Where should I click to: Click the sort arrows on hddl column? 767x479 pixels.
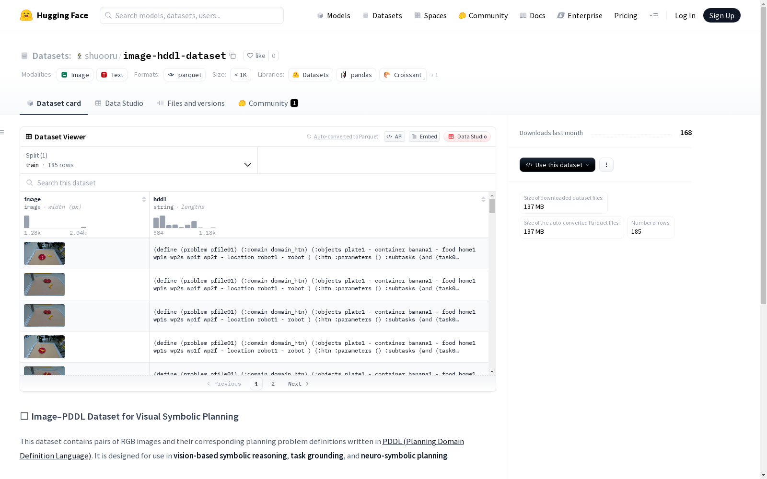[x=483, y=199]
